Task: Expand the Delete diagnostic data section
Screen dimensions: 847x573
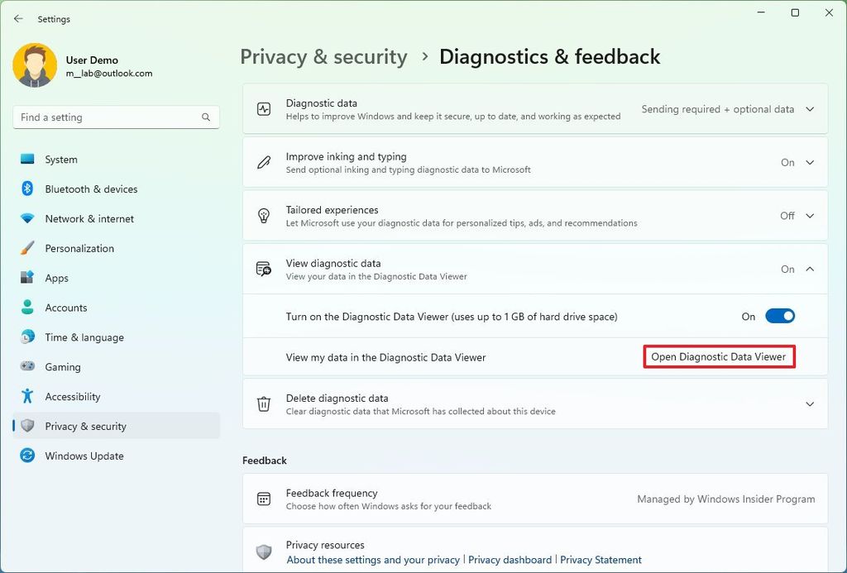Action: point(810,403)
